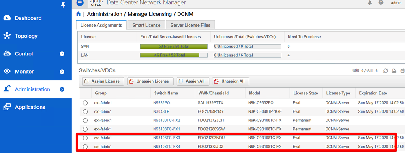Refresh the Switches/VDCs table
This screenshot has height=153, width=405.
click(386, 71)
